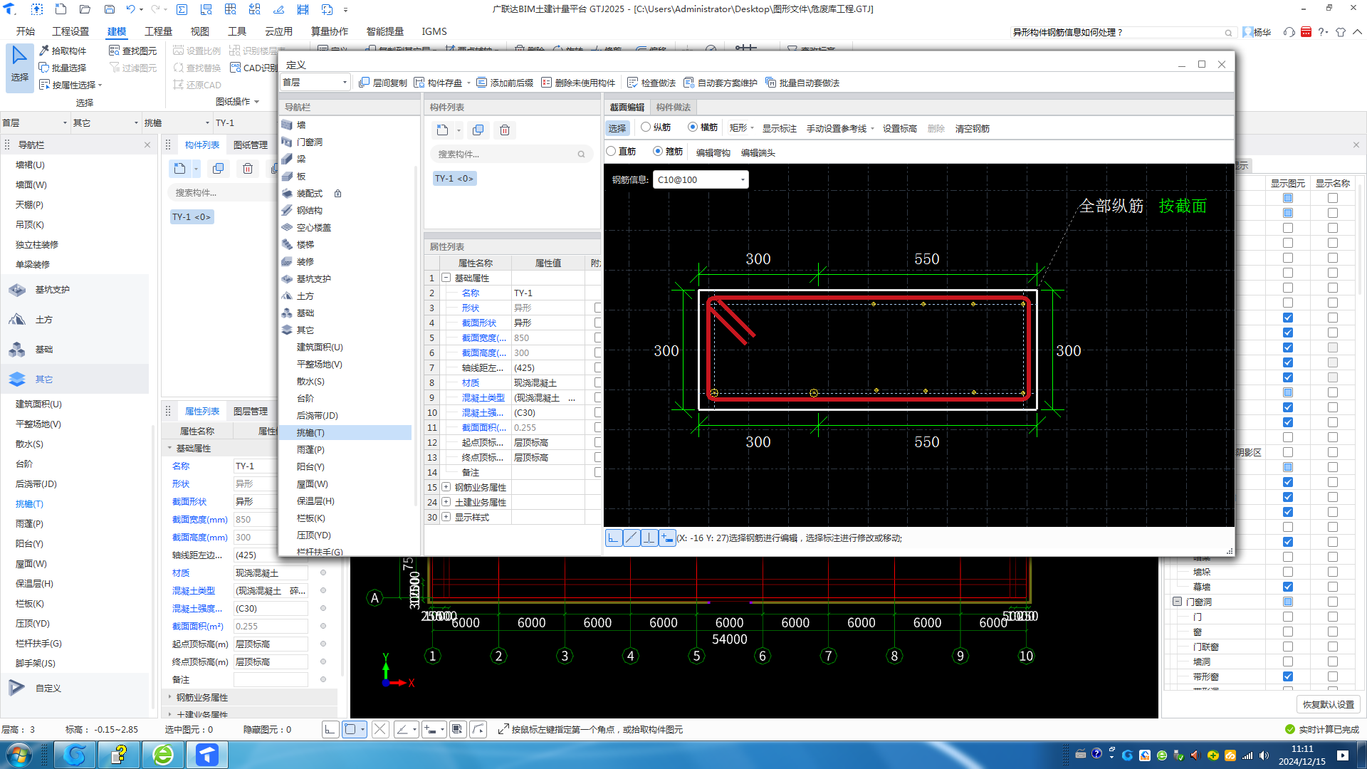Expand the 显示样式 property group
This screenshot has width=1367, height=769.
click(446, 517)
